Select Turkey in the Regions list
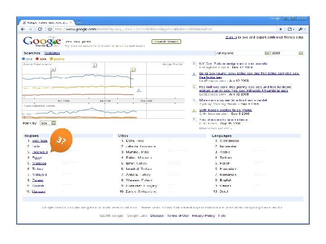 [x=38, y=169]
